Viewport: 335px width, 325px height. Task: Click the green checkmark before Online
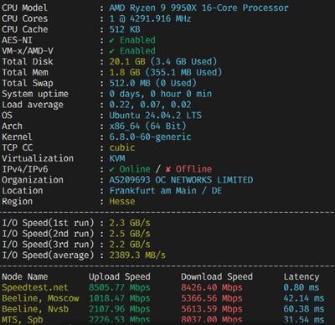pyautogui.click(x=111, y=169)
